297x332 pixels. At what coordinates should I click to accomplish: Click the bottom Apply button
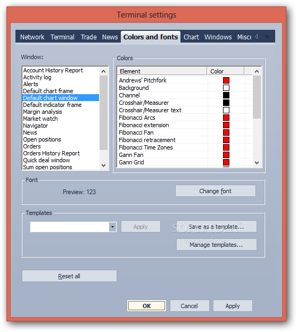tap(233, 306)
